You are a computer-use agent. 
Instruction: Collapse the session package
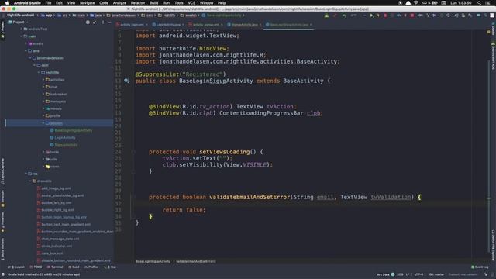tap(43, 123)
